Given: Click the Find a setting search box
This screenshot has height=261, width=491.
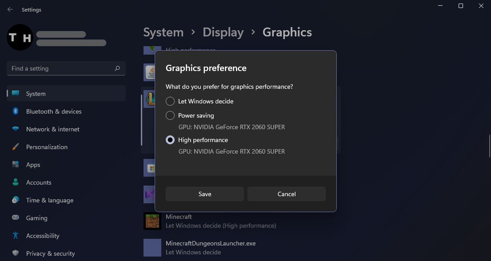Looking at the screenshot, I should (x=66, y=68).
